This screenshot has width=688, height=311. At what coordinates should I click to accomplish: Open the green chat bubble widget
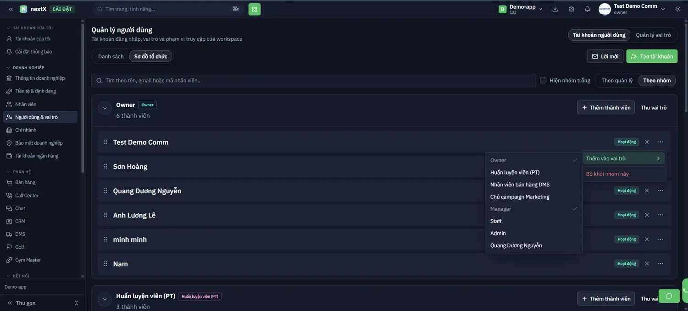click(669, 296)
